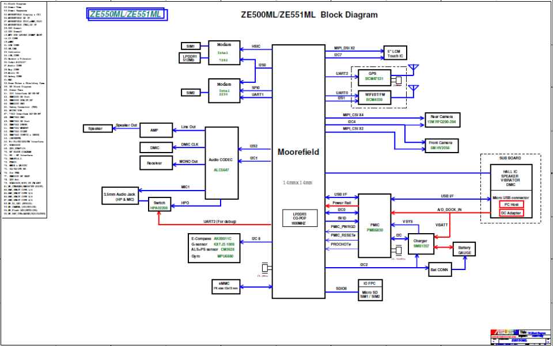
Task: Click the crystal oscillator beside GPS block
Action: [x=397, y=79]
